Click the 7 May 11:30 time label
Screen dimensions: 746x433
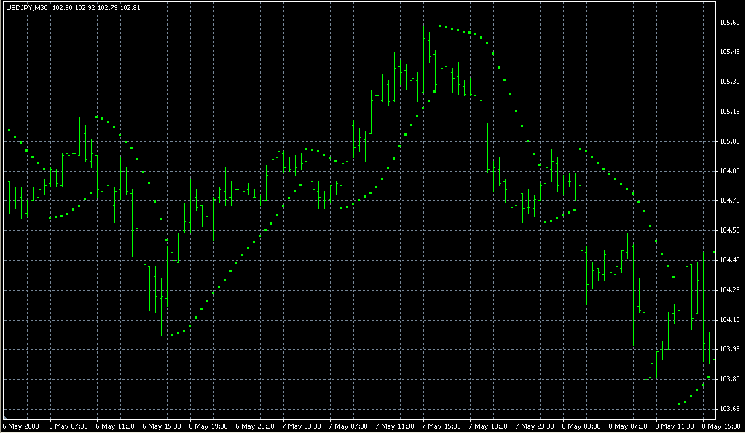tap(396, 426)
